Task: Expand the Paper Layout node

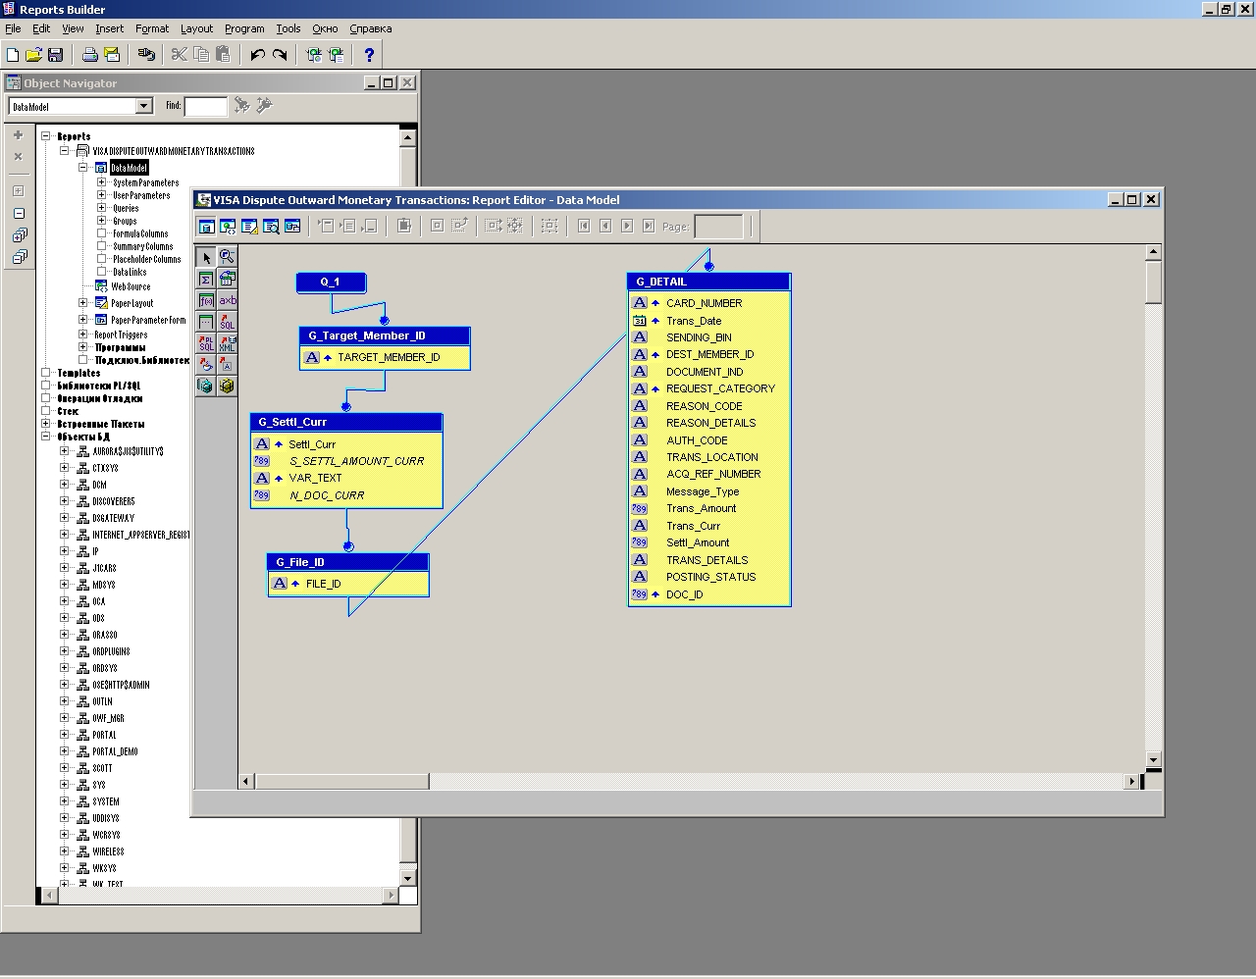Action: pos(84,303)
